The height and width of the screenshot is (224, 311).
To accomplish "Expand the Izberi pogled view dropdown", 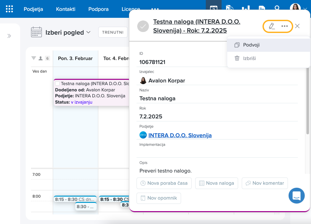I will (88, 32).
